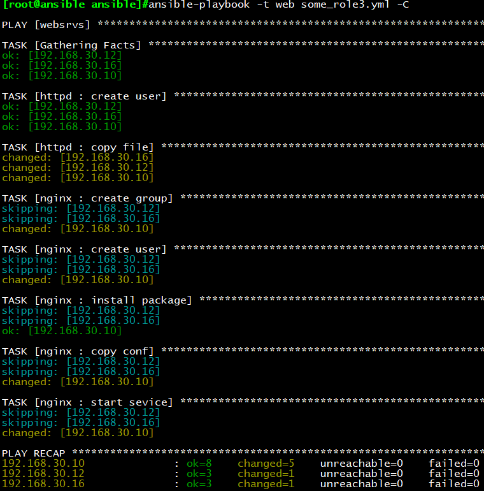Click failed=0 in the 192.168.30.16 recap row
Image resolution: width=484 pixels, height=491 pixels.
pos(454,484)
